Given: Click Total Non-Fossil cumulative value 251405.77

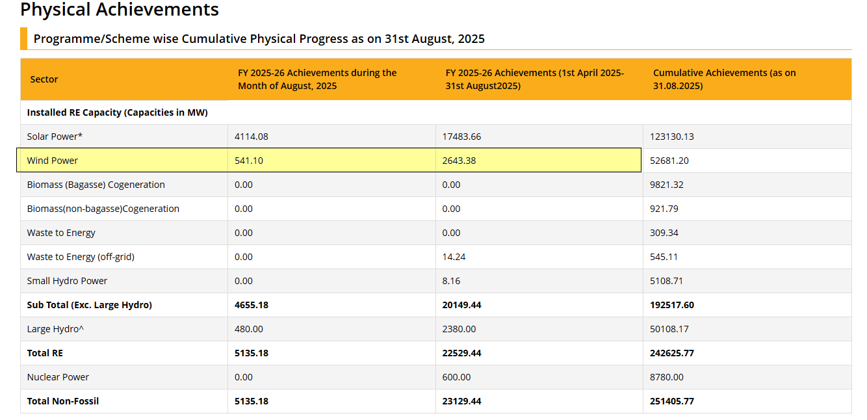Looking at the screenshot, I should [671, 401].
